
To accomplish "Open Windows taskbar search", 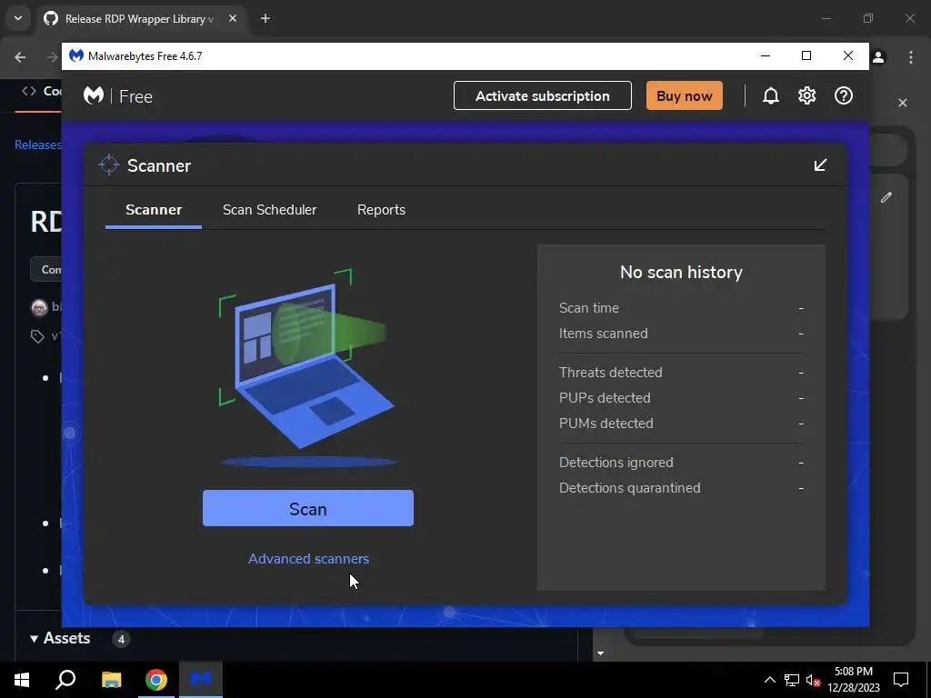I will [x=65, y=680].
